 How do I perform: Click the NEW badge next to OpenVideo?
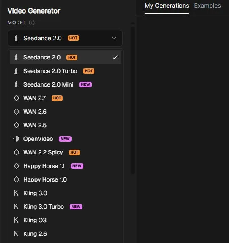pos(65,139)
